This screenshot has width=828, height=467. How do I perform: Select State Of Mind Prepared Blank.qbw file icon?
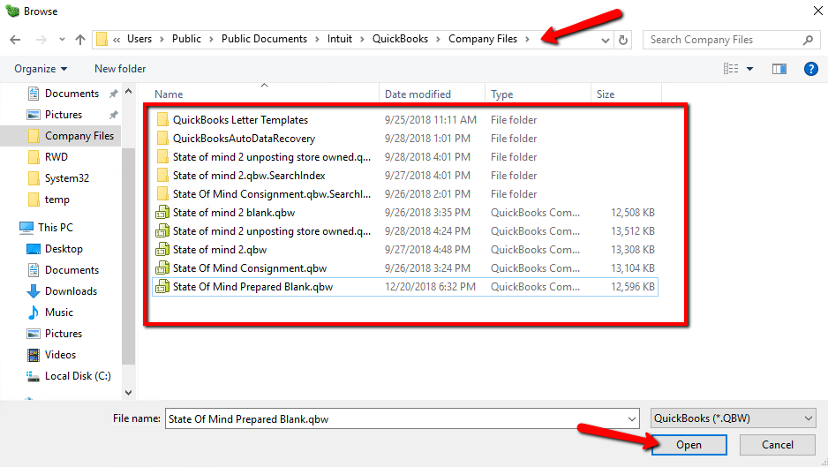pos(162,286)
